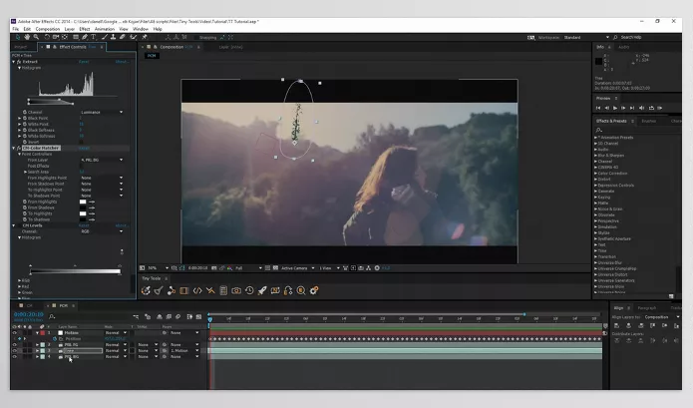Screen dimensions: 693x408
Task: Click the brush icon in Tiny Tools
Action: coord(159,290)
